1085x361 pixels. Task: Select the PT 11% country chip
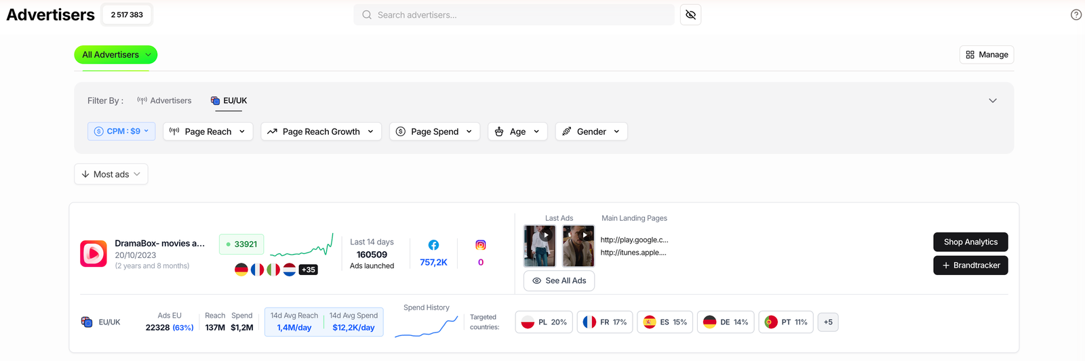[x=786, y=322]
